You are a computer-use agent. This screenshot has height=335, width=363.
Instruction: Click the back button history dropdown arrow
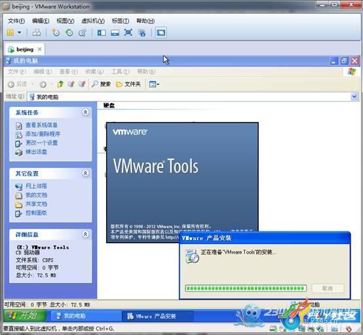tap(33, 84)
